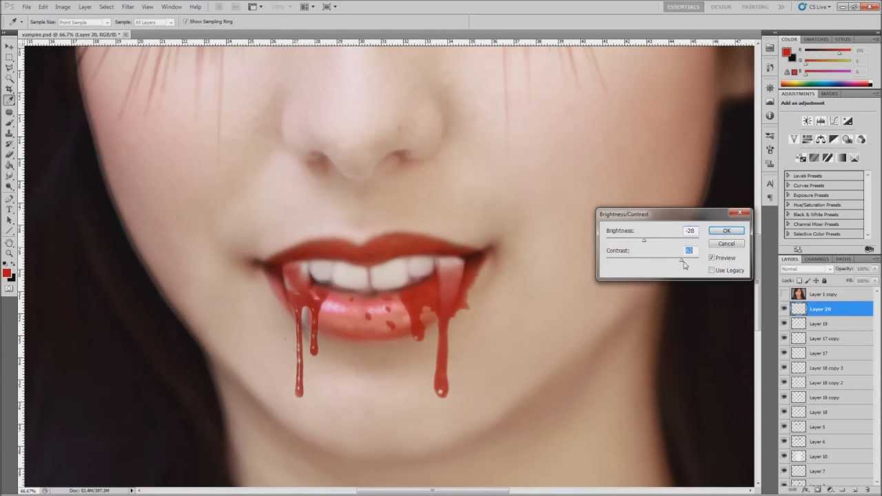Switch to the Channels tab
The width and height of the screenshot is (882, 496).
pos(817,259)
